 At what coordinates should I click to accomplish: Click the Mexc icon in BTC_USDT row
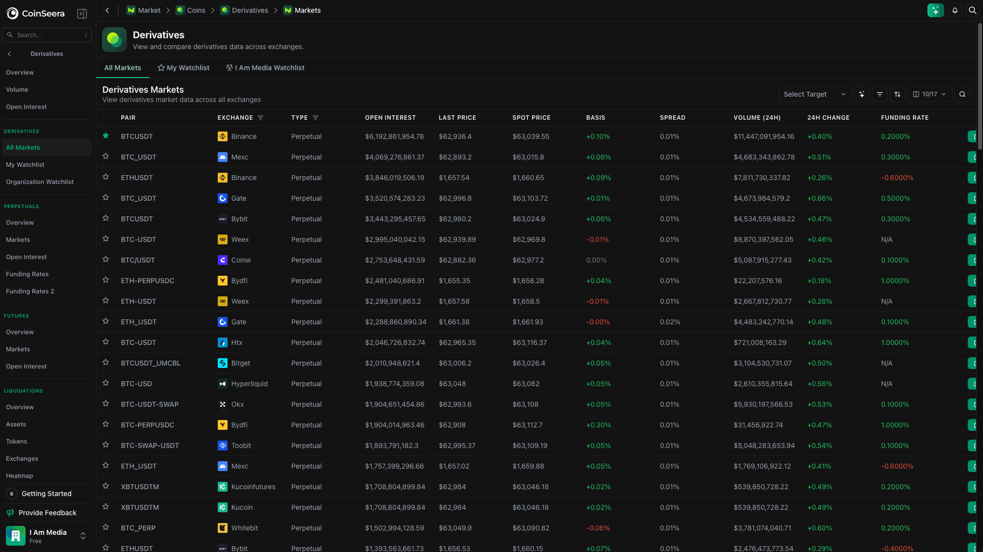click(x=223, y=157)
